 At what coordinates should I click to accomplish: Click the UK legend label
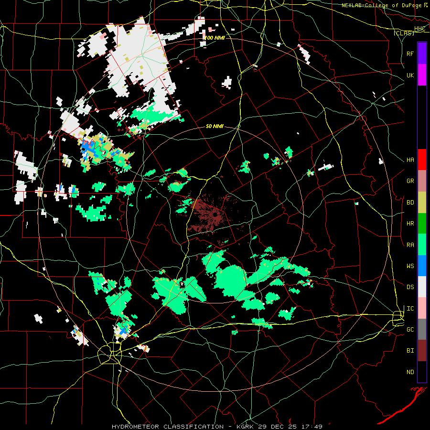410,75
